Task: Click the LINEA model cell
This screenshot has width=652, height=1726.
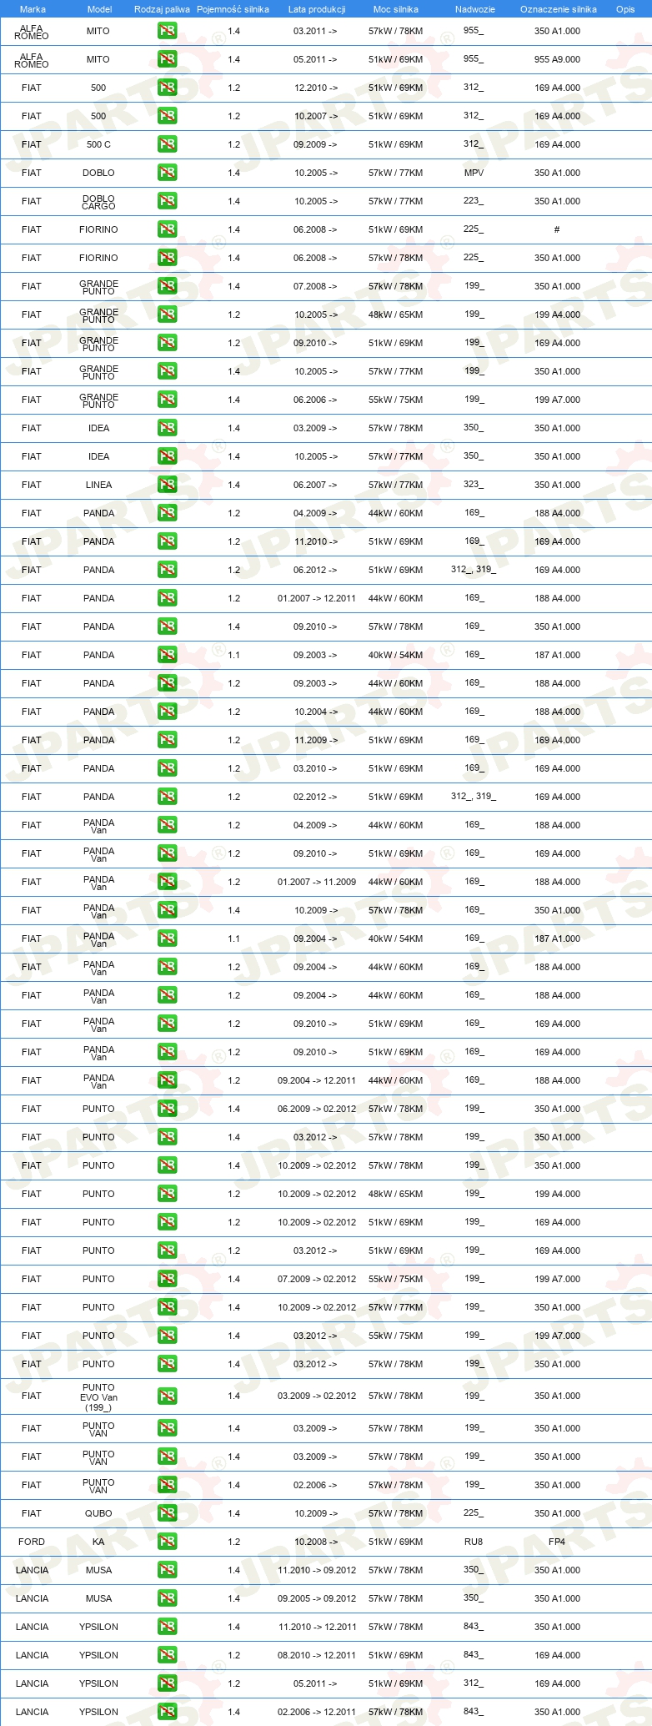Action: tap(98, 485)
